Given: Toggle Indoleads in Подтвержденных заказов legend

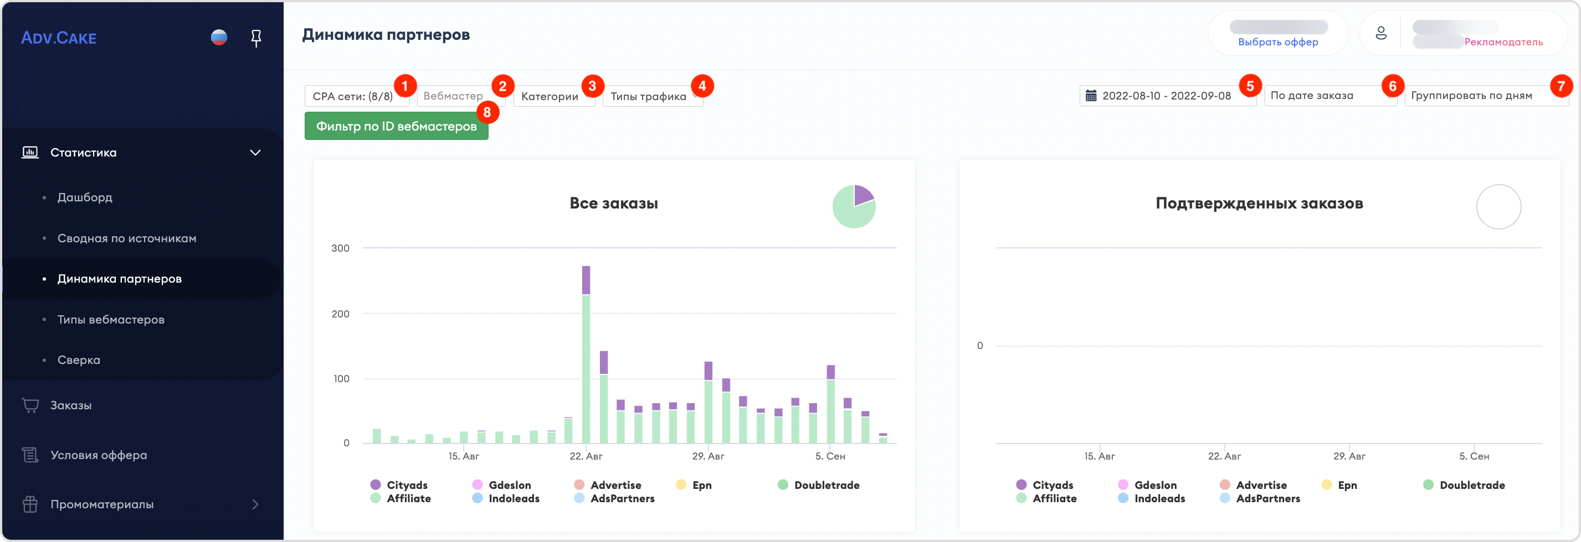Looking at the screenshot, I should [x=1152, y=498].
